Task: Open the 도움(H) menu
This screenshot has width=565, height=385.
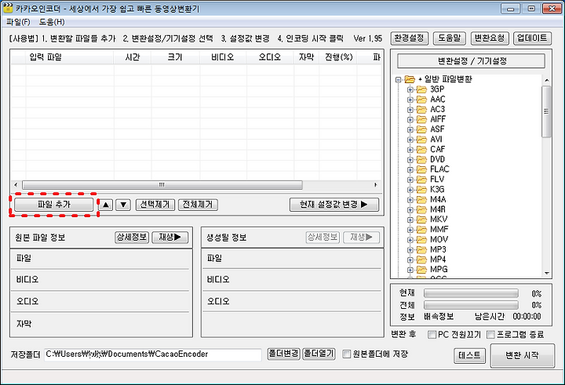Action: (x=52, y=22)
